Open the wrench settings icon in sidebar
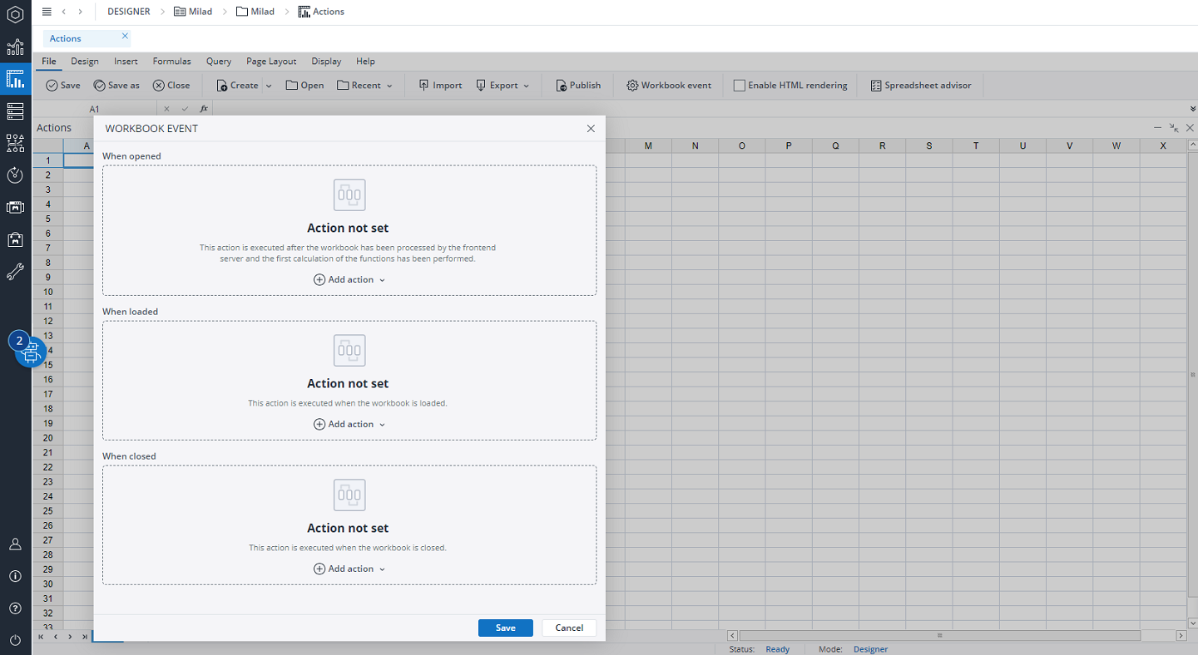Screen dimensions: 1198x655 [x=15, y=272]
